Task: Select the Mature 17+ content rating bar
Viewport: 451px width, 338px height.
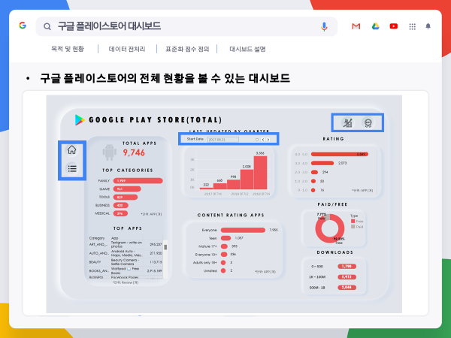Action: pyautogui.click(x=224, y=246)
